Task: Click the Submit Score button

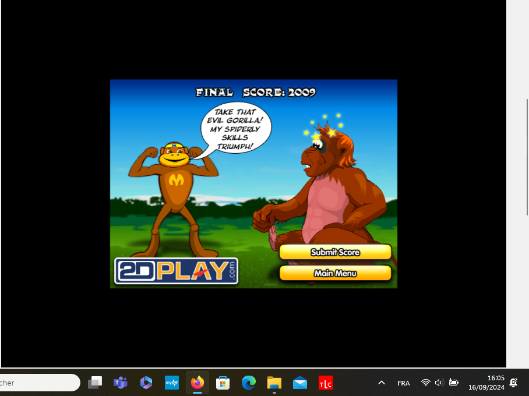Action: click(335, 252)
